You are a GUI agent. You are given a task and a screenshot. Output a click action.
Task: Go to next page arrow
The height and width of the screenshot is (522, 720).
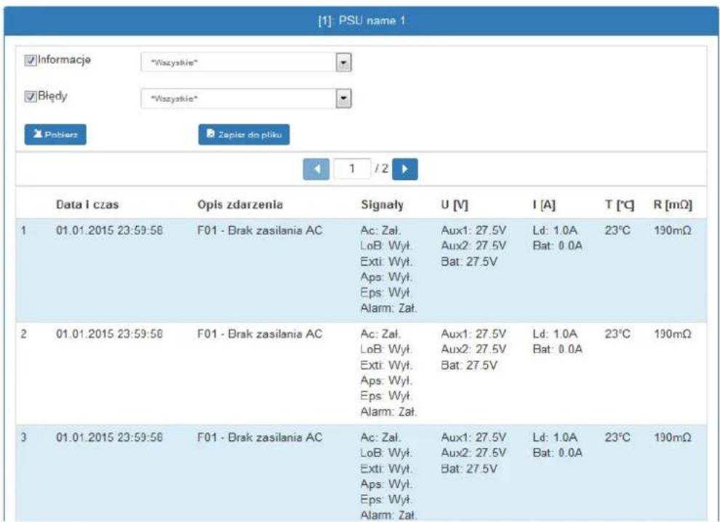click(x=405, y=169)
